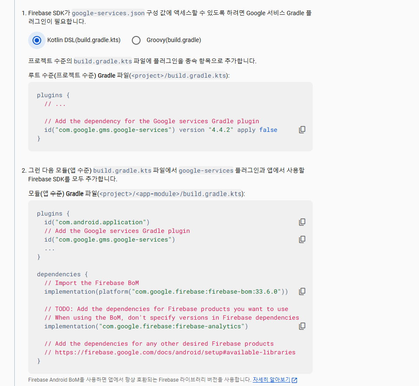The width and height of the screenshot is (419, 386).
Task: Click the 'false' keyword in the plugin line
Action: click(268, 130)
